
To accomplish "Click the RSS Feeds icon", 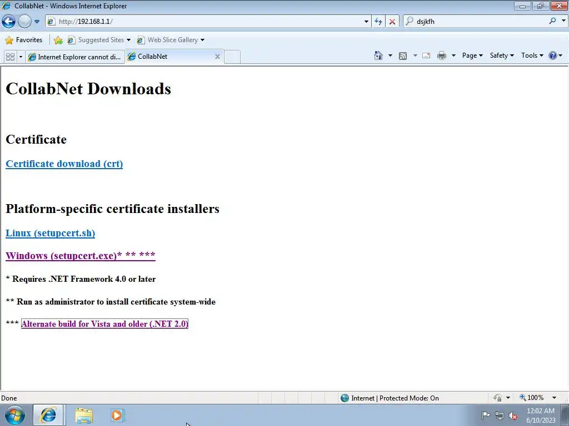I will coord(403,55).
